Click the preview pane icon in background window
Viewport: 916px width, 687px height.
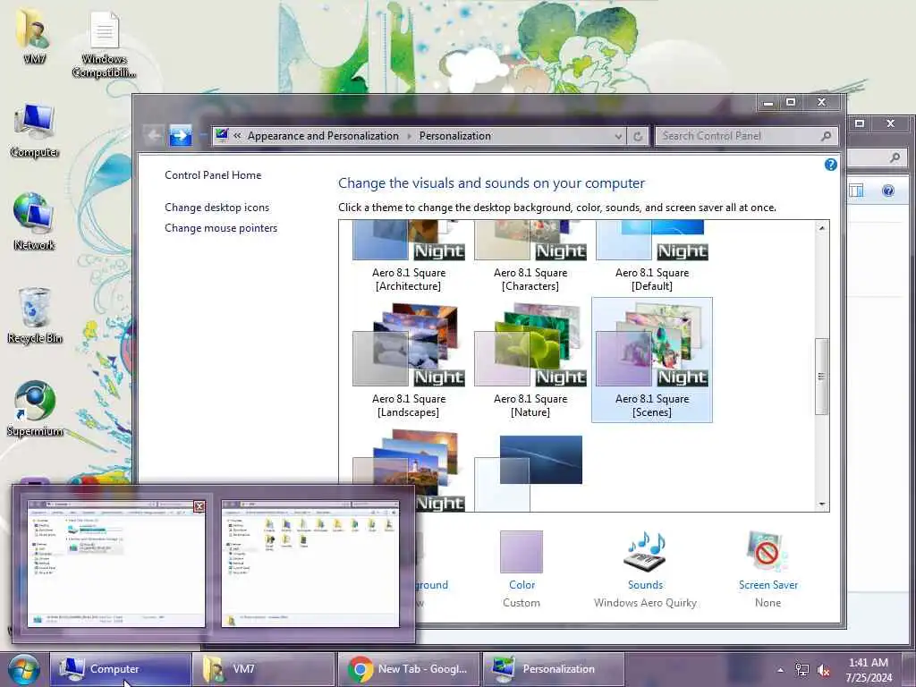(856, 191)
